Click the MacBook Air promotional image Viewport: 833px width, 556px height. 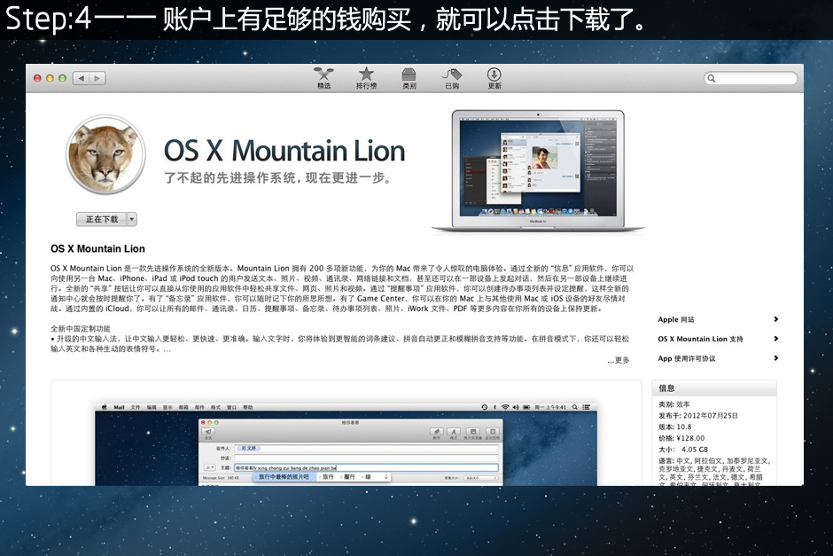(538, 171)
